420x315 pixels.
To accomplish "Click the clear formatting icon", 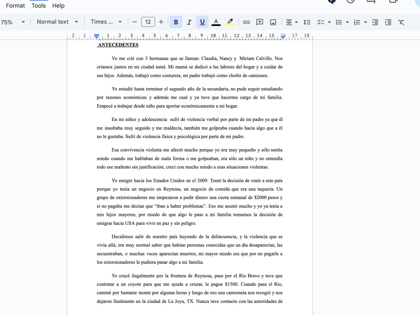I will 401,22.
